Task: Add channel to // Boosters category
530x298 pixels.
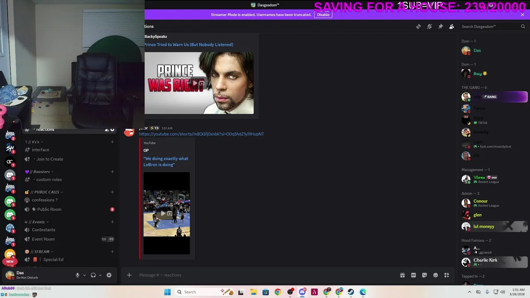Action: [112, 172]
